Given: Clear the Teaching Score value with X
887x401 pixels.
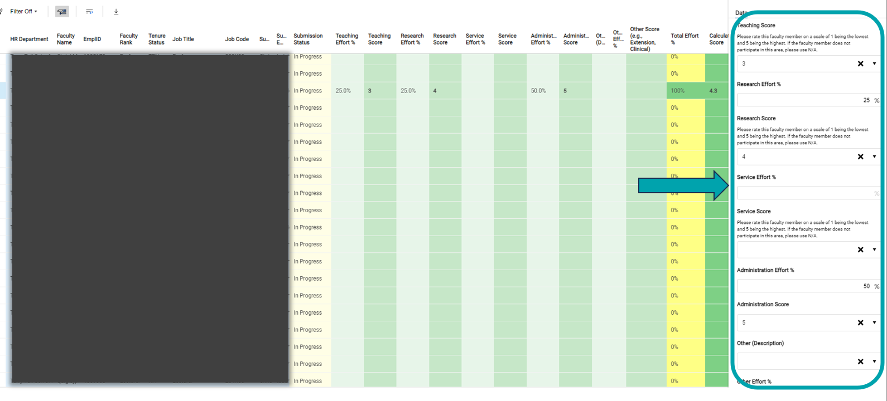Looking at the screenshot, I should click(860, 63).
